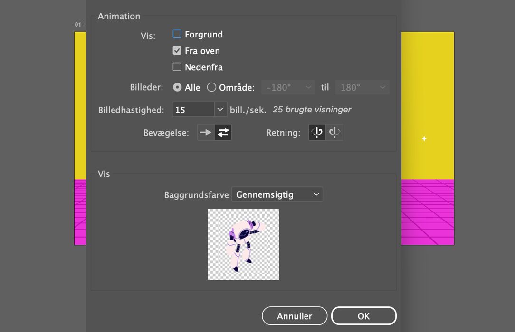Screen dimensions: 515x332
Task: Click the 'Billeder:' label
Action: click(146, 87)
